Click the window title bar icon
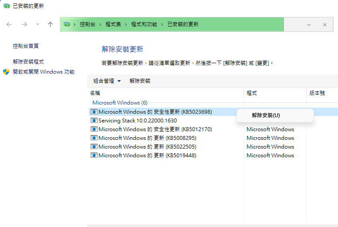This screenshot has height=227, width=338. (7, 6)
